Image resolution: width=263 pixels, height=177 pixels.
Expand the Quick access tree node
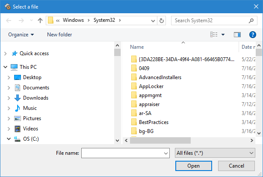(x=6, y=53)
